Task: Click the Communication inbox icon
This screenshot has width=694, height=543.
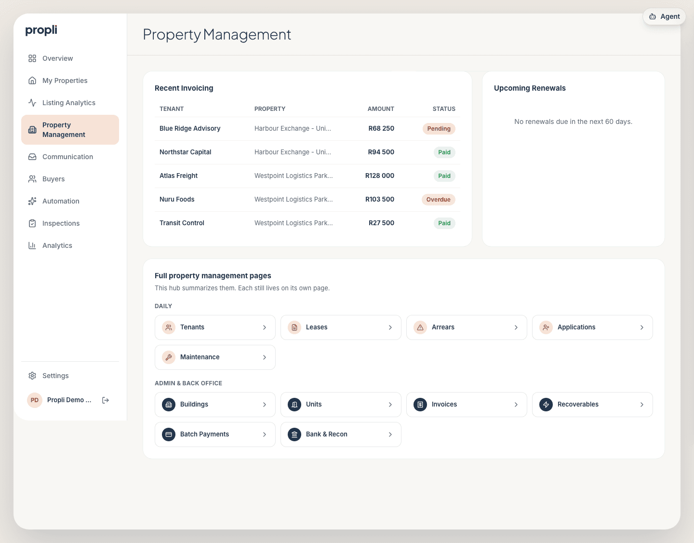Action: coord(32,157)
